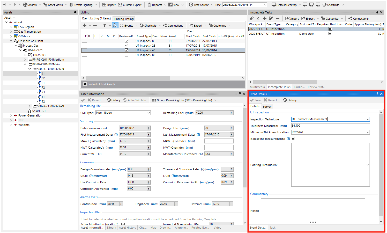Click the edit task icon in Incomplete Tasks toolbar

271,18
